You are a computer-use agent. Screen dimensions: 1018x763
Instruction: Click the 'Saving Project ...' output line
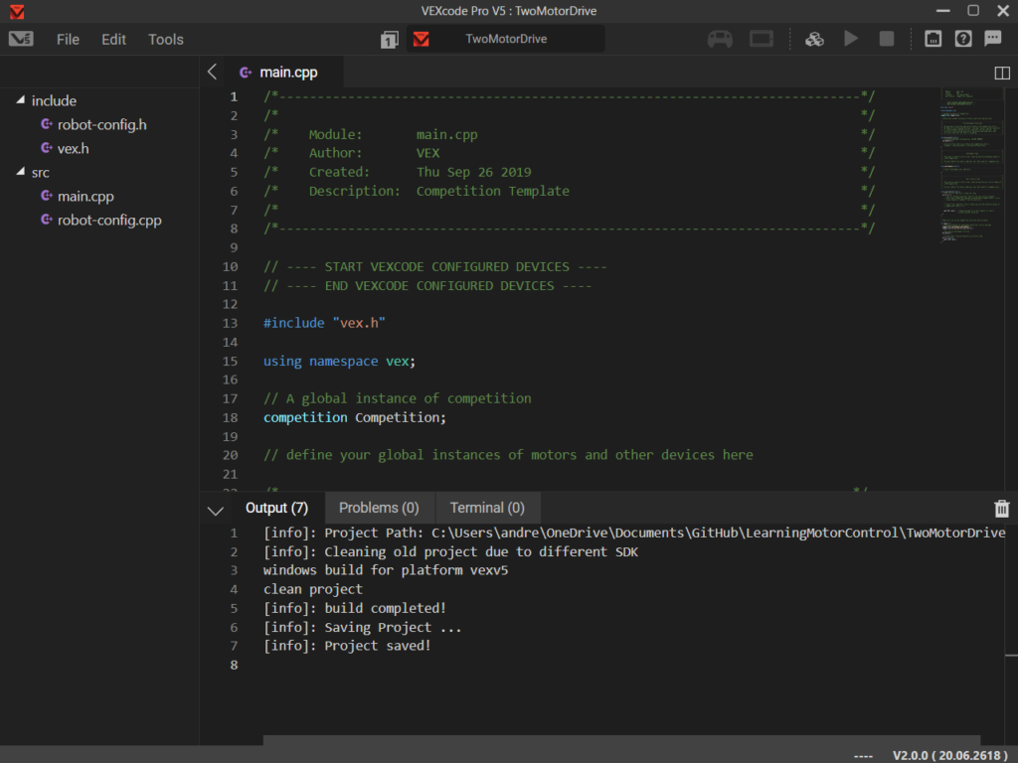[362, 628]
